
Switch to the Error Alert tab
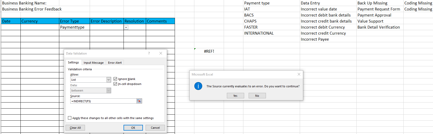[115, 63]
